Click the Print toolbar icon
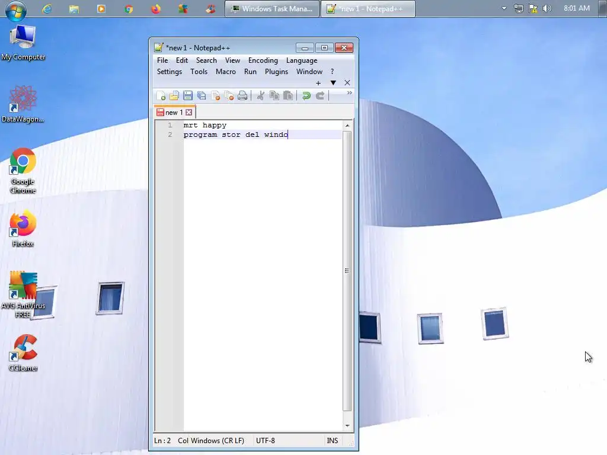This screenshot has height=455, width=607. 242,95
